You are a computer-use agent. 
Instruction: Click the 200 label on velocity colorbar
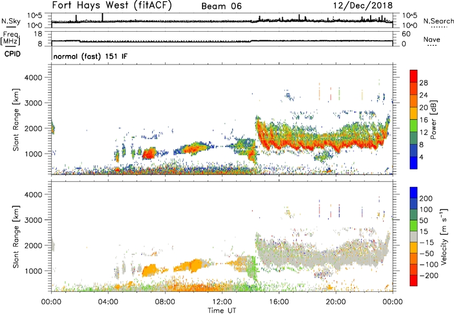pos(426,198)
